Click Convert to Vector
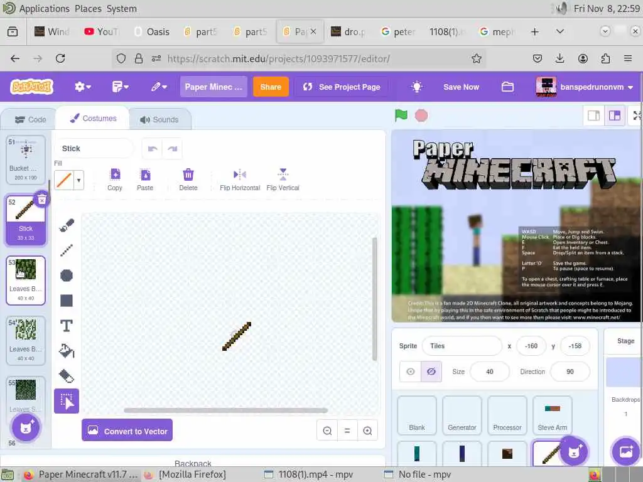This screenshot has width=643, height=482. coord(127,431)
